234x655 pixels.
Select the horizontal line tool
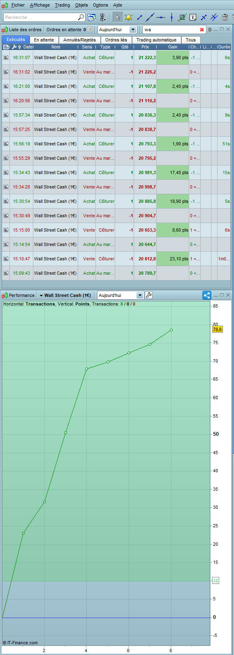(x=161, y=17)
